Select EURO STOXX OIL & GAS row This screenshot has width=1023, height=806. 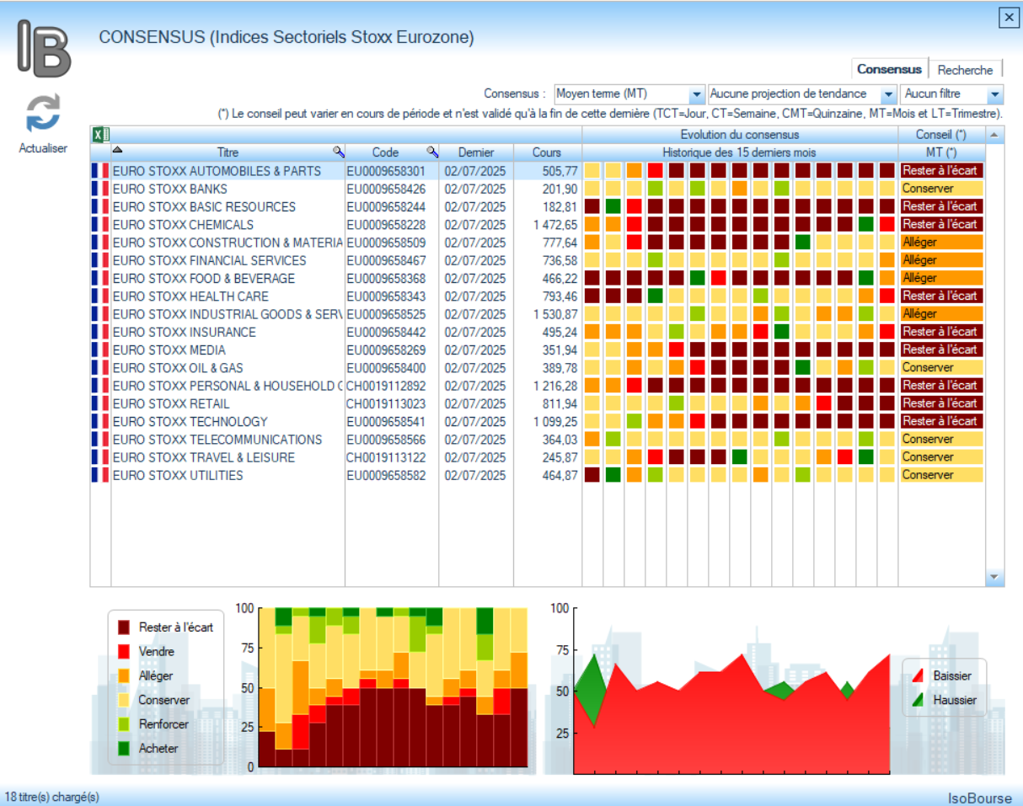537,368
